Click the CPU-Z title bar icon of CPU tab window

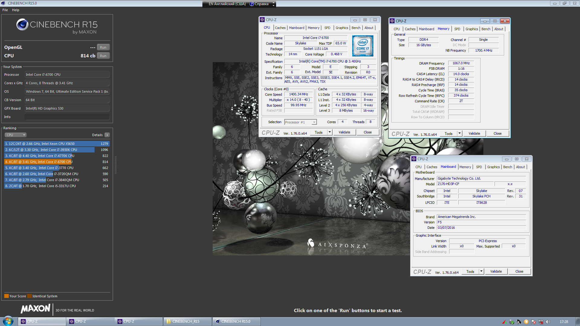(262, 20)
